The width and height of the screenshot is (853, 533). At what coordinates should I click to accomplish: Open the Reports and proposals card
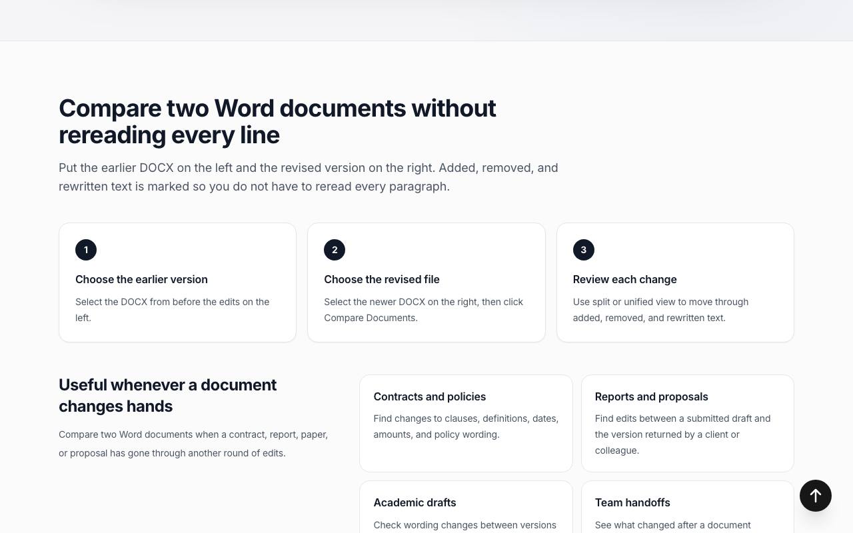coord(688,423)
